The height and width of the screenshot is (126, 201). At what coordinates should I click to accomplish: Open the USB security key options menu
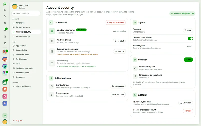[x=192, y=68]
